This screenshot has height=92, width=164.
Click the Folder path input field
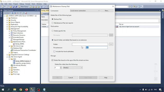coord(90,44)
